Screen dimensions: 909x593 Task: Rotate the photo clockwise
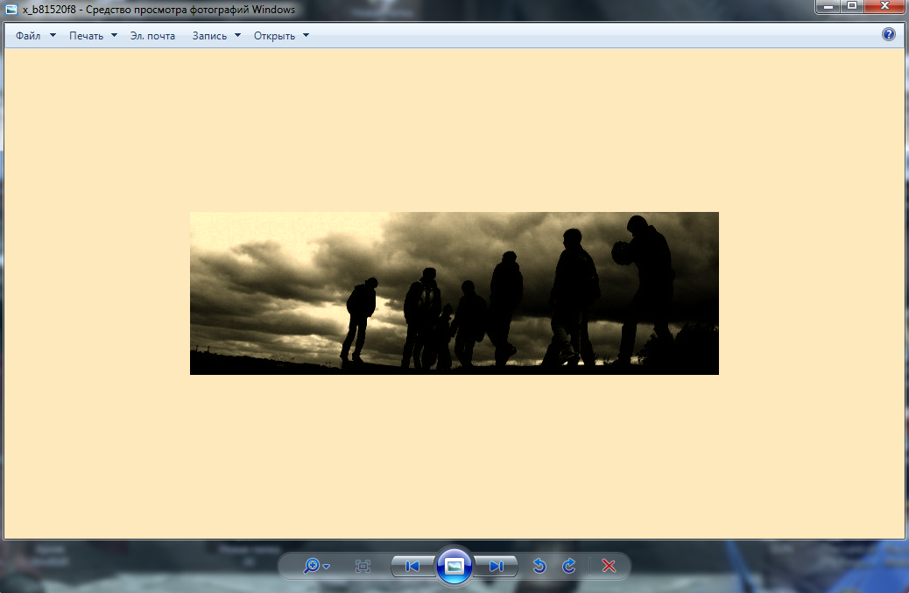pos(569,567)
